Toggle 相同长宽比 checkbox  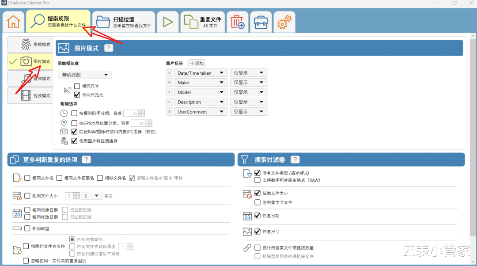click(77, 95)
